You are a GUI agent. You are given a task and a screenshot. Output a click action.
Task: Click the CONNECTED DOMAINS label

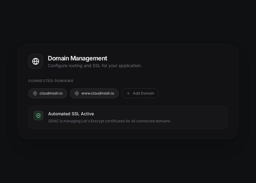[51, 81]
